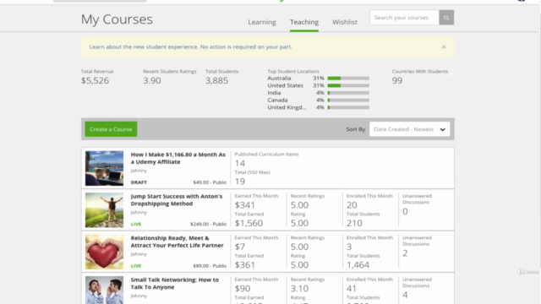Screen dimensions: 541x304
Task: Open the Learning tab
Action: 262,22
